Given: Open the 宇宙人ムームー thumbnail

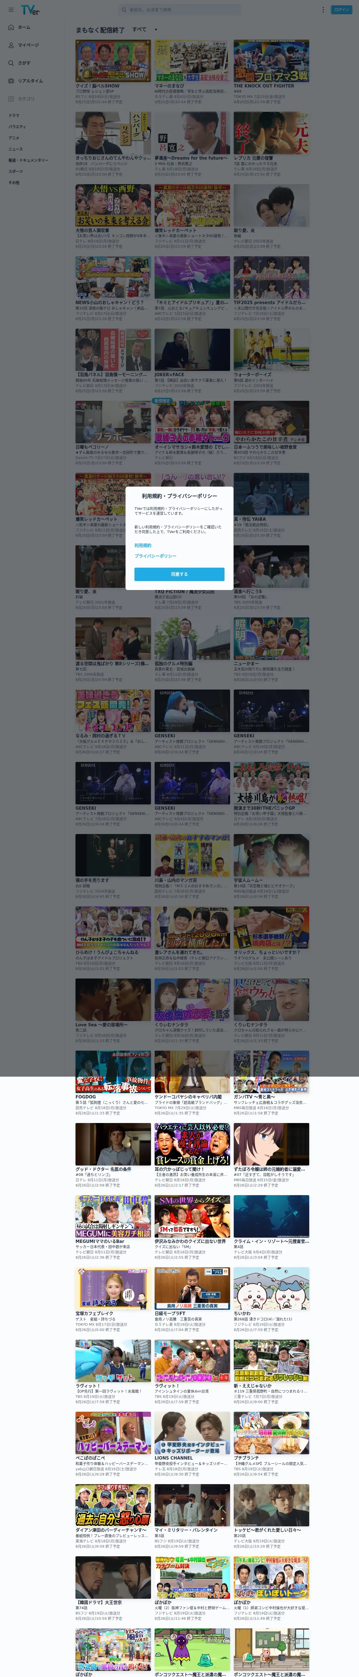Looking at the screenshot, I should click(271, 856).
